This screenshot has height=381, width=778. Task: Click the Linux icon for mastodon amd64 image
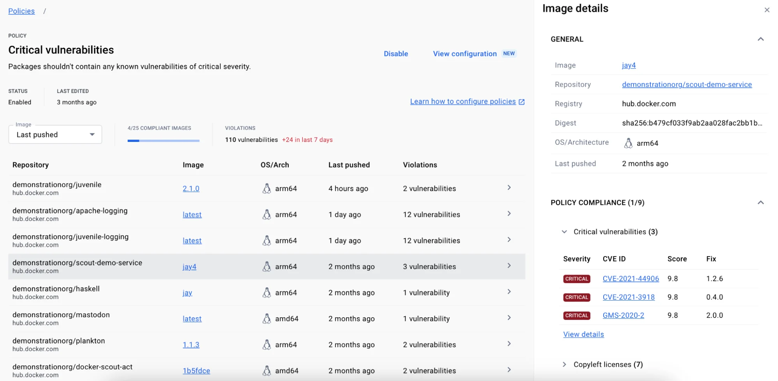pos(267,318)
